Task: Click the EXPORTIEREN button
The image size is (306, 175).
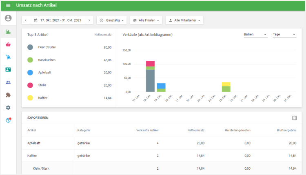Action: pos(38,117)
